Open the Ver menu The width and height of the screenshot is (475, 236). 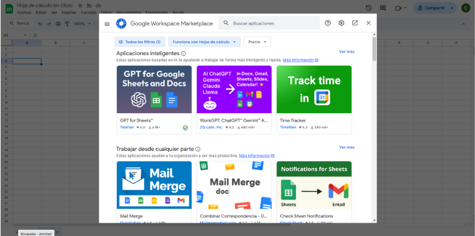pos(54,12)
